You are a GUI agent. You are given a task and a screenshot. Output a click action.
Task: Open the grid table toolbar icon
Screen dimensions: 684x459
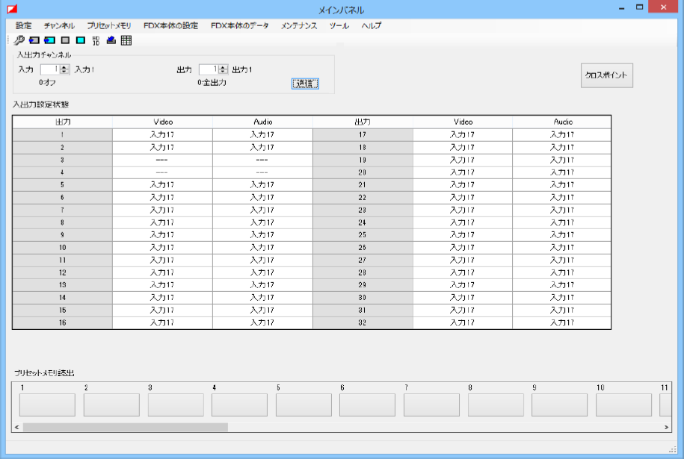click(126, 40)
